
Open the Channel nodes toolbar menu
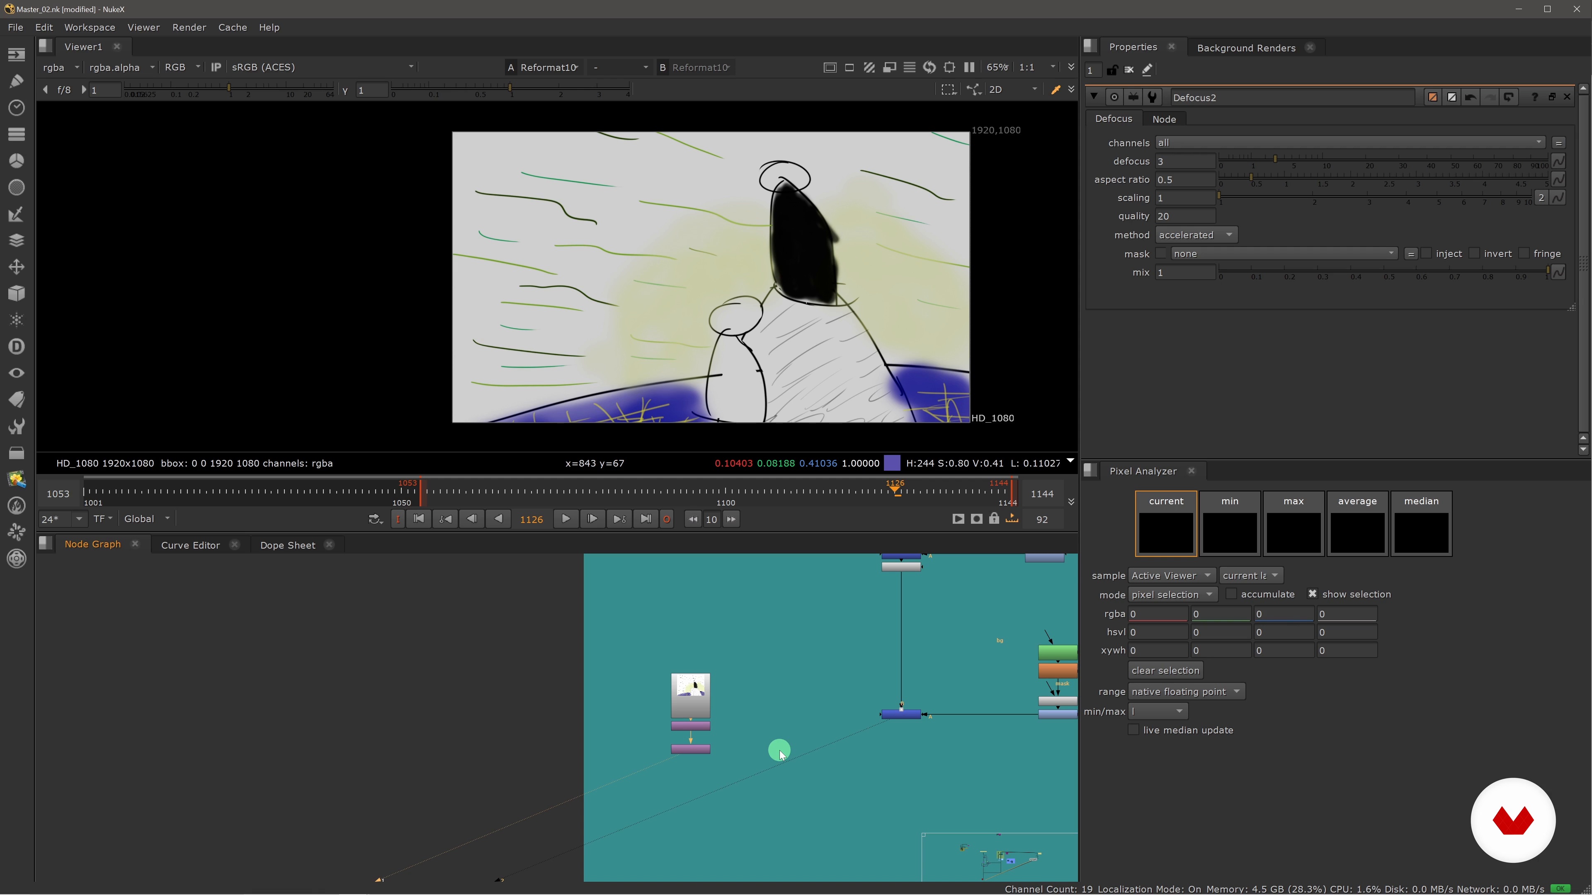(17, 134)
